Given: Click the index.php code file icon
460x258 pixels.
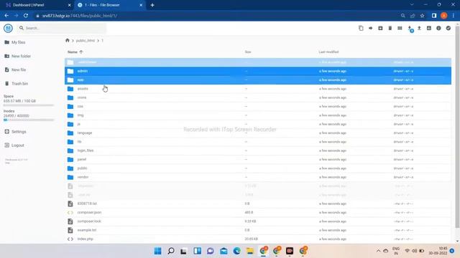Looking at the screenshot, I should pyautogui.click(x=70, y=239).
